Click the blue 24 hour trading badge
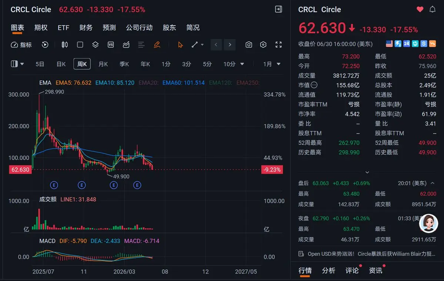Viewport: 444px width, 281px height. (407, 44)
